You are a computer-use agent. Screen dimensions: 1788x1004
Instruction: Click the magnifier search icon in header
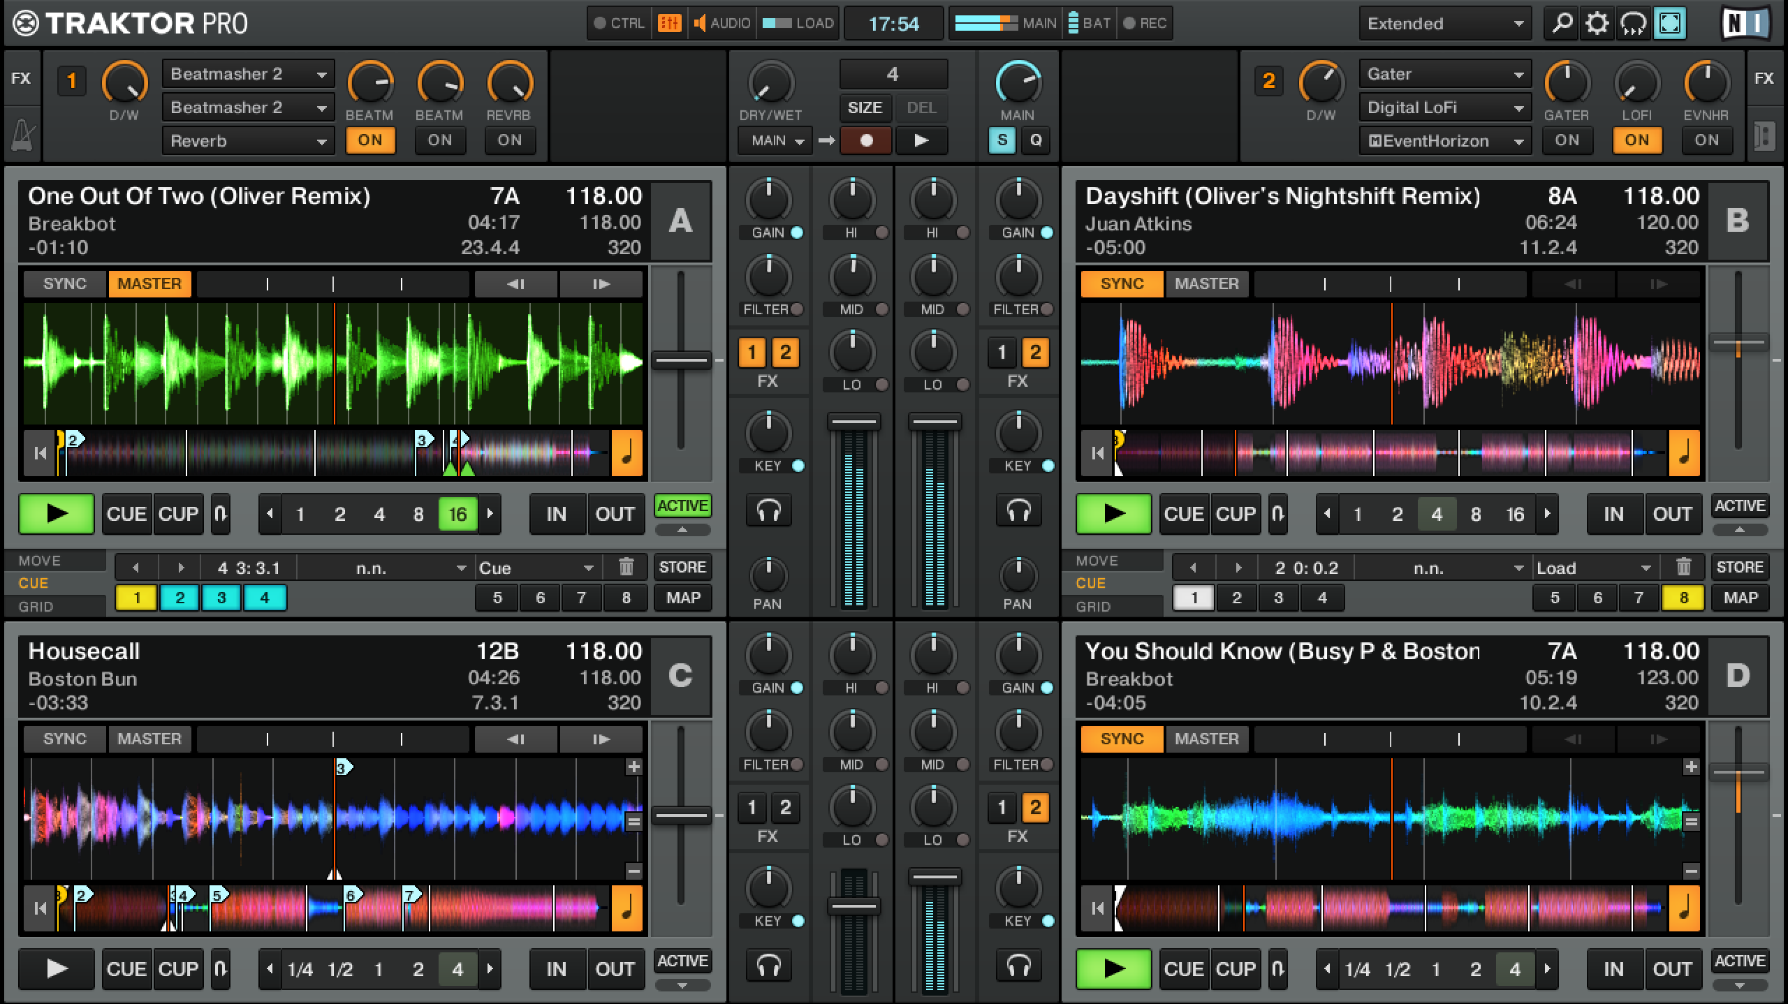pos(1562,24)
